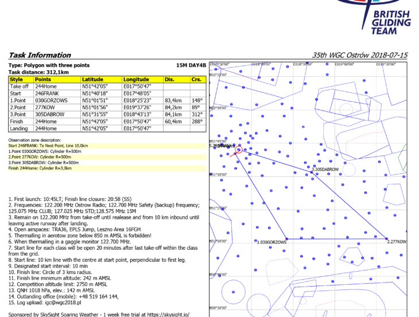The image size is (419, 317).
Task: Click the 15M DAY4B class label
Action: coord(191,65)
